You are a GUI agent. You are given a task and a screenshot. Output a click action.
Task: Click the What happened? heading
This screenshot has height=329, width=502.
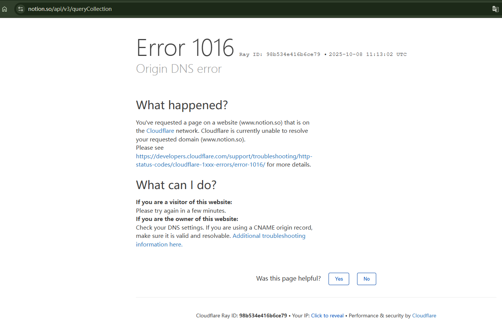click(x=182, y=105)
